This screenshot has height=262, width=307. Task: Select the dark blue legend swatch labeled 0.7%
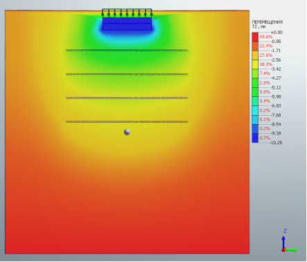tap(255, 138)
